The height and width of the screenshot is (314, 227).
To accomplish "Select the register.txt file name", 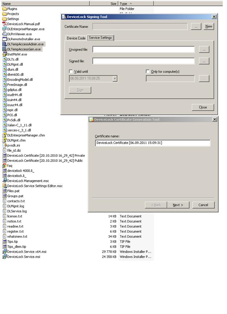I will [x=16, y=232].
